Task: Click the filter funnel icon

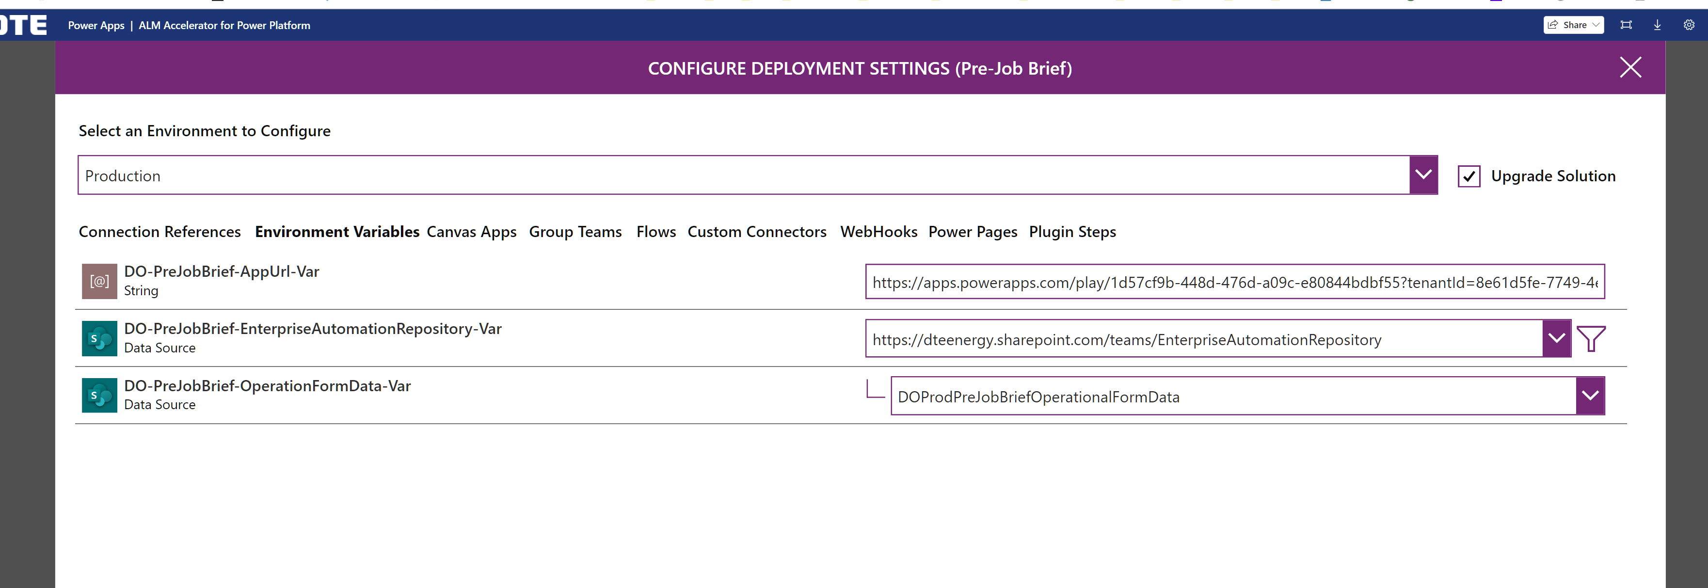Action: tap(1591, 339)
